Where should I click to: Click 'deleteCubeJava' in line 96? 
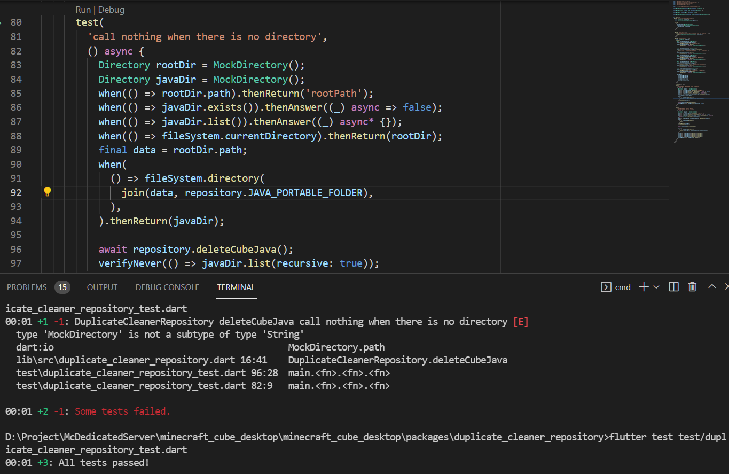point(237,250)
